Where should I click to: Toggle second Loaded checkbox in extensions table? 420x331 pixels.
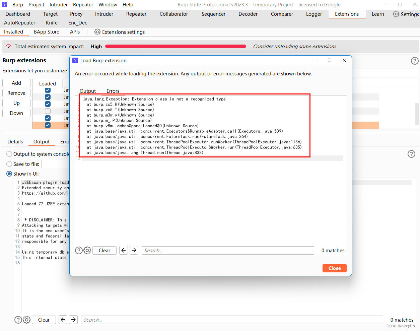48,97
